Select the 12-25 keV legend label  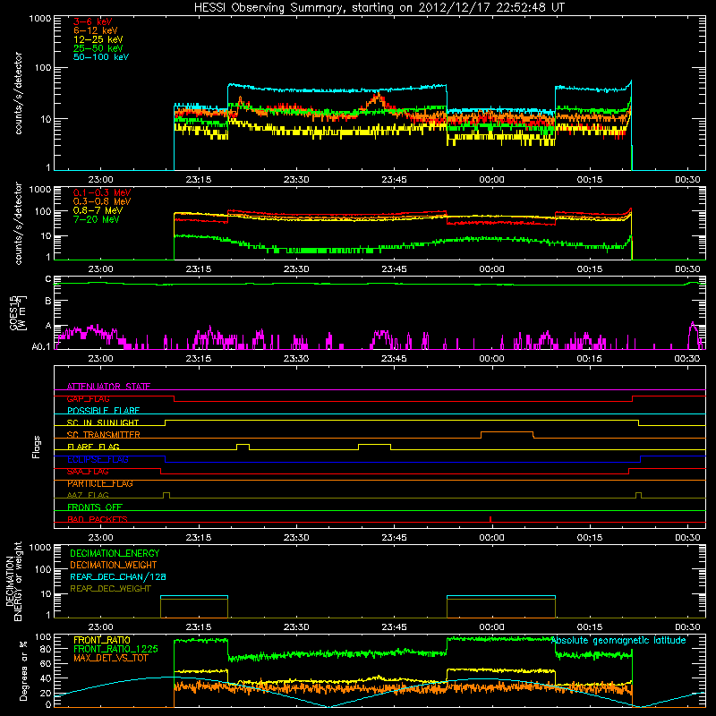(x=98, y=39)
